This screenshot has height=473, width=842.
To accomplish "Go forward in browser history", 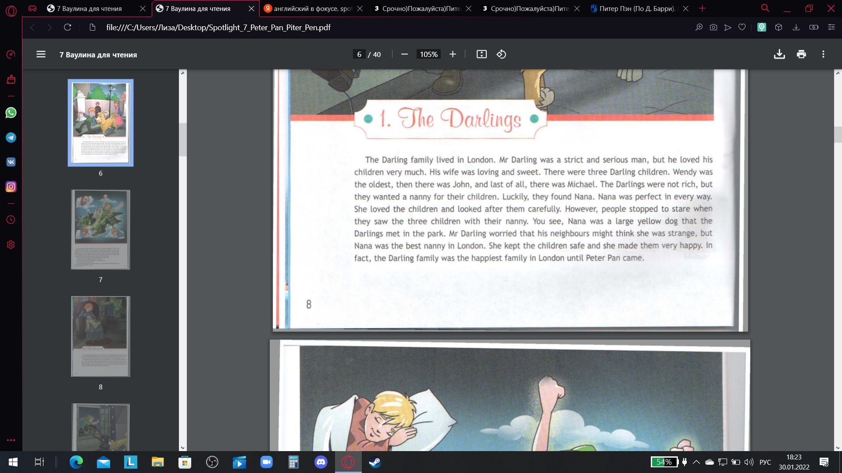I will pyautogui.click(x=50, y=28).
